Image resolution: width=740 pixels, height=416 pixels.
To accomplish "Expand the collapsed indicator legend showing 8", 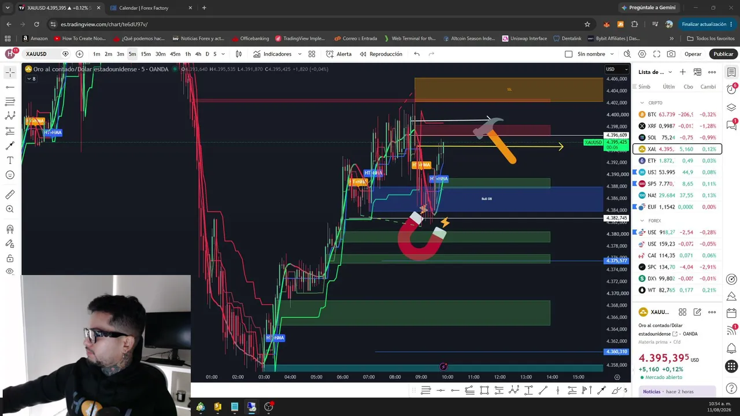I will point(30,79).
